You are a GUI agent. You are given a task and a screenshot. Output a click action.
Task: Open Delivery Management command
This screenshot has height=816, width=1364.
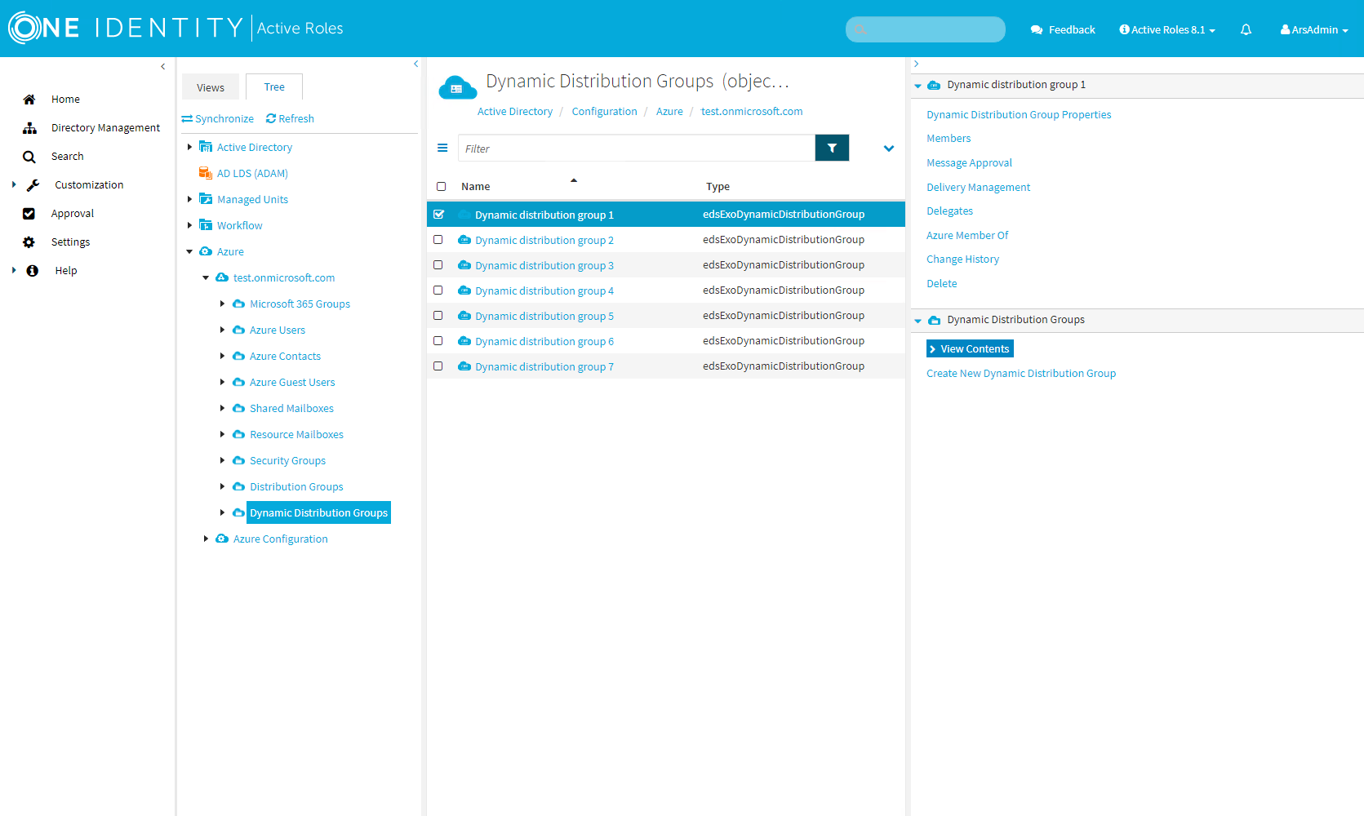pyautogui.click(x=978, y=188)
